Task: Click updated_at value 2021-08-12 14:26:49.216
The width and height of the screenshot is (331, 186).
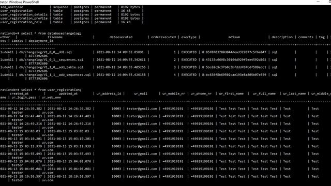Action: click(x=69, y=124)
